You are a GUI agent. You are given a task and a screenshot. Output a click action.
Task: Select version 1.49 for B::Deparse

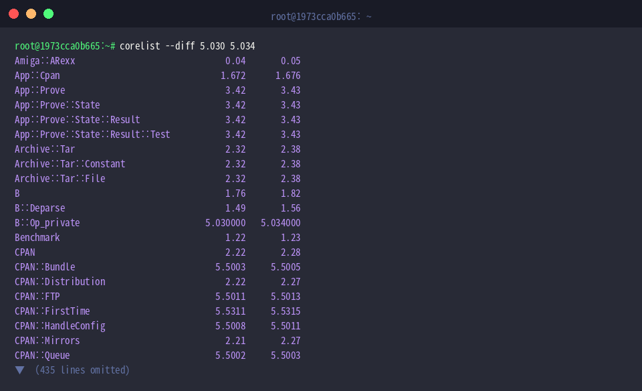(x=235, y=208)
